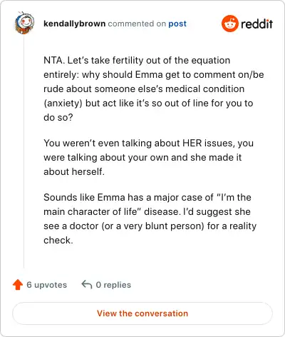This screenshot has width=285, height=337.
Task: Click the final word "check." of the comment
Action: (x=58, y=240)
